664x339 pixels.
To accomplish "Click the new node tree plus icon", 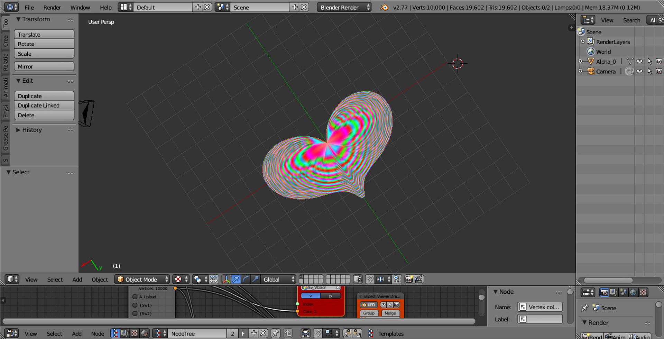I will [x=254, y=333].
